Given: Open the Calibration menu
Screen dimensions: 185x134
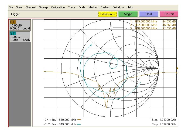Looking at the screenshot, I should (x=58, y=7).
